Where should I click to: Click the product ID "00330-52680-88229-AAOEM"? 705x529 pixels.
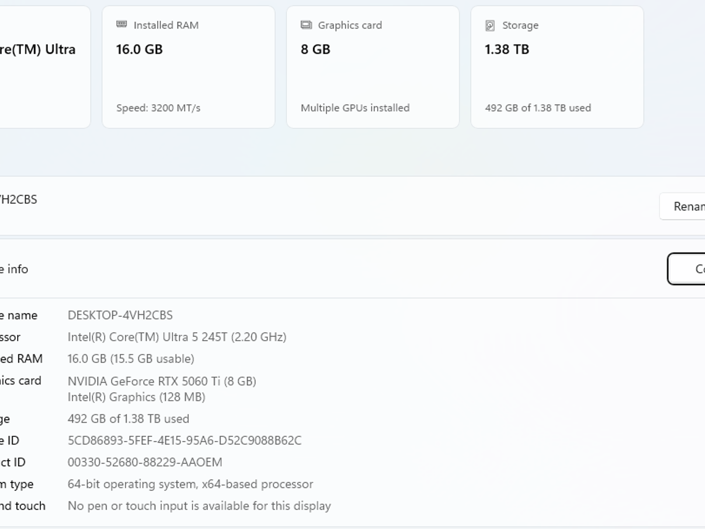145,462
